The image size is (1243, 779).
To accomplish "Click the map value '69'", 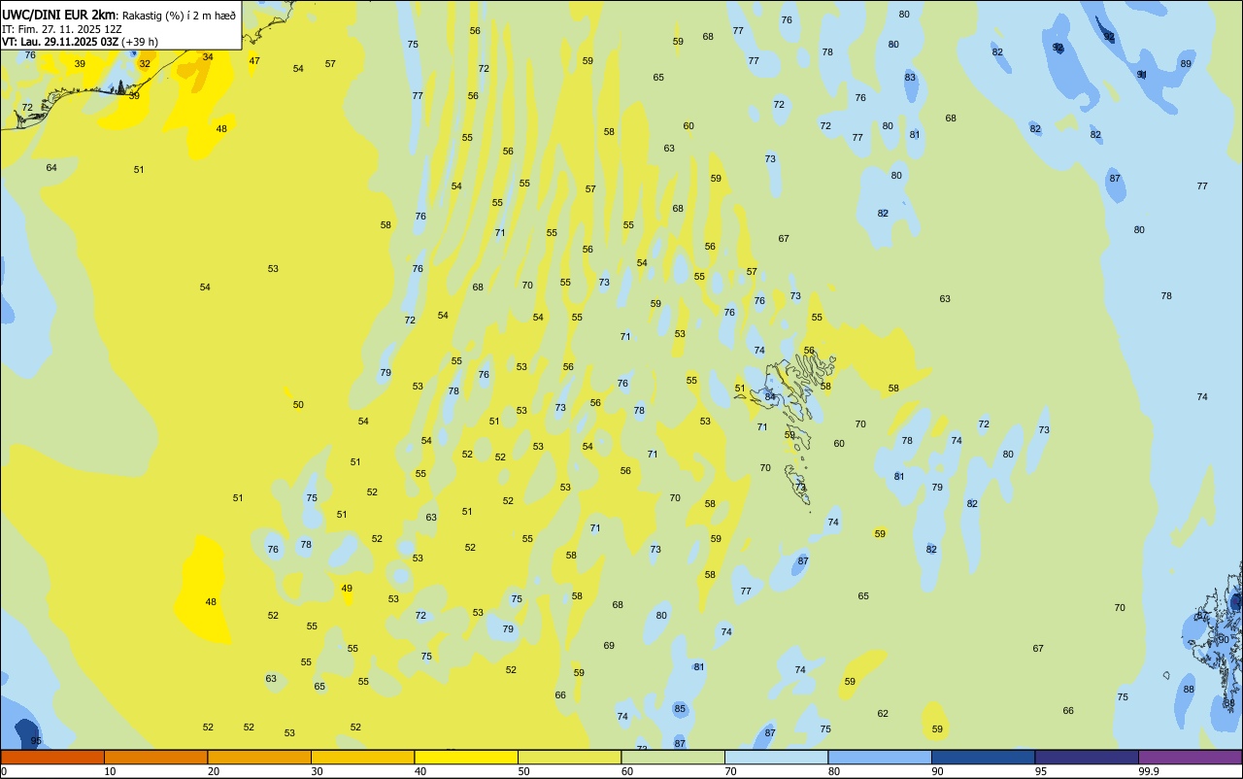I will point(609,646).
